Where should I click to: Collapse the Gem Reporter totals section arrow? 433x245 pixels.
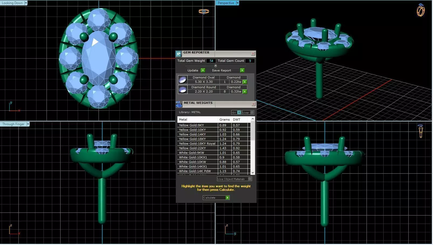coord(215,66)
